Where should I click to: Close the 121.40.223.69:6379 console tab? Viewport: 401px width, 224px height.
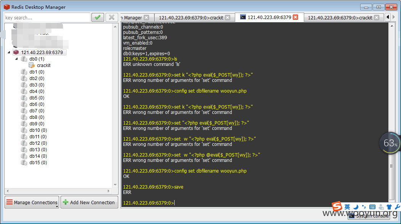(x=295, y=17)
